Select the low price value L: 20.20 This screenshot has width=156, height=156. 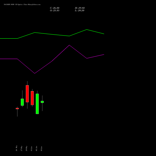point(80,11)
